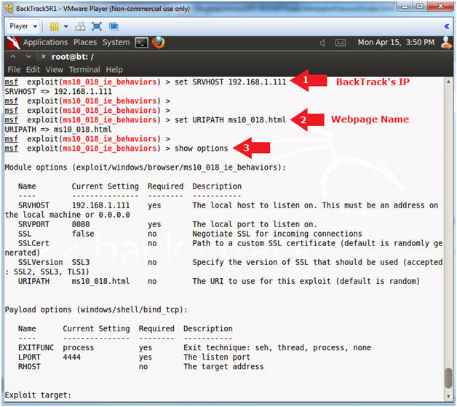Screen dimensions: 457x407
Task: Open the terminal File menu
Action: point(14,70)
